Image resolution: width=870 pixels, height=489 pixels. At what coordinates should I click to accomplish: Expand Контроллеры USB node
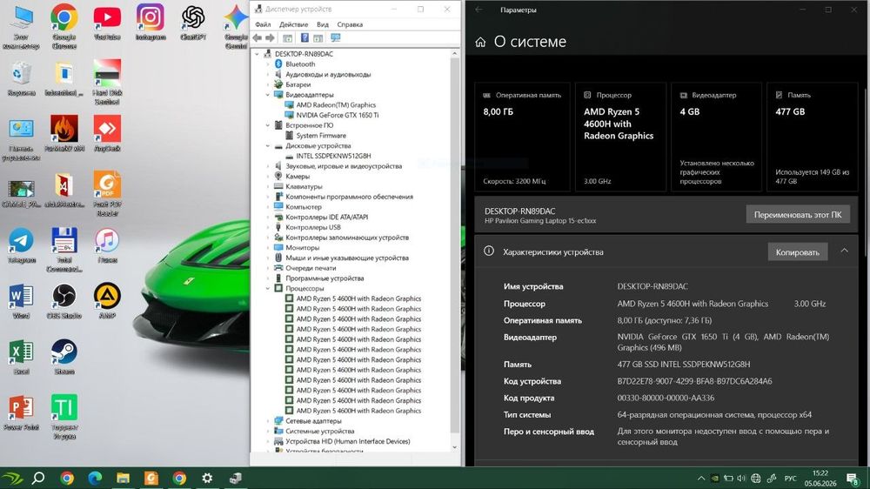tap(267, 228)
